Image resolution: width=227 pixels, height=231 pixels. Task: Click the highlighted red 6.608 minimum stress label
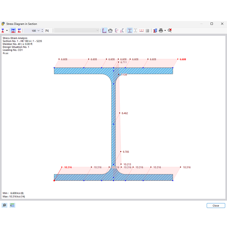[183, 59]
